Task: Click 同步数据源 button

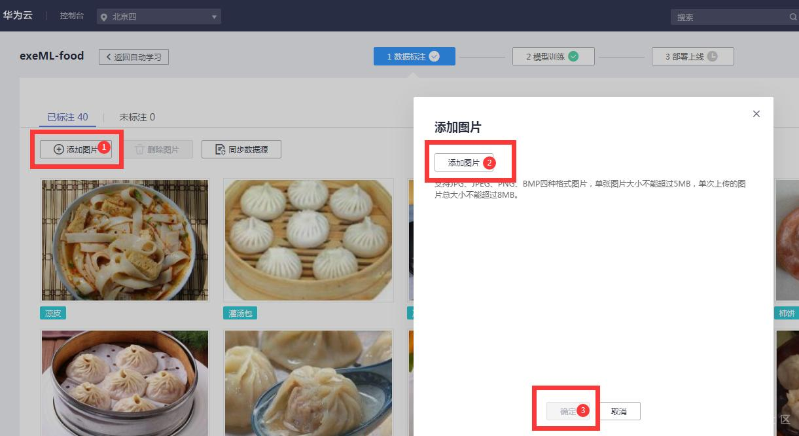Action: (x=241, y=149)
